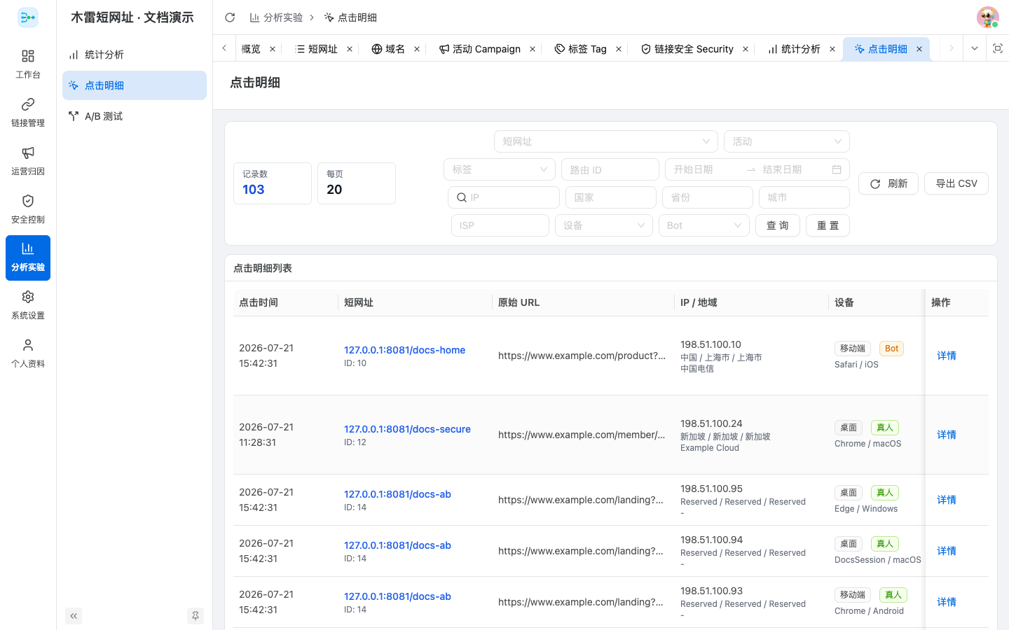
Task: Open 个人资料 user icon
Action: [28, 353]
